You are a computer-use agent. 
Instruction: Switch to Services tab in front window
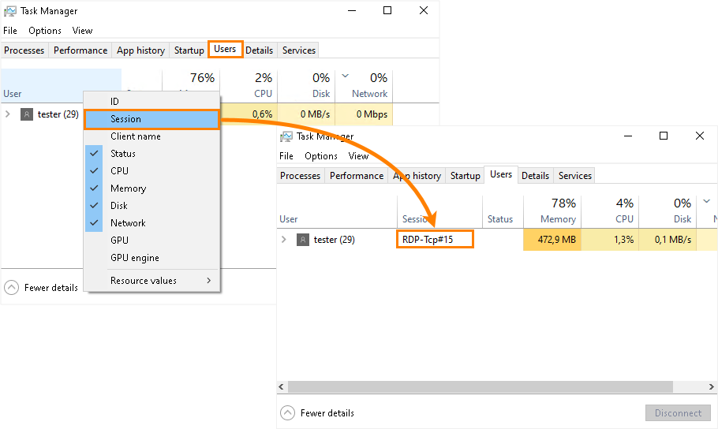pyautogui.click(x=574, y=176)
